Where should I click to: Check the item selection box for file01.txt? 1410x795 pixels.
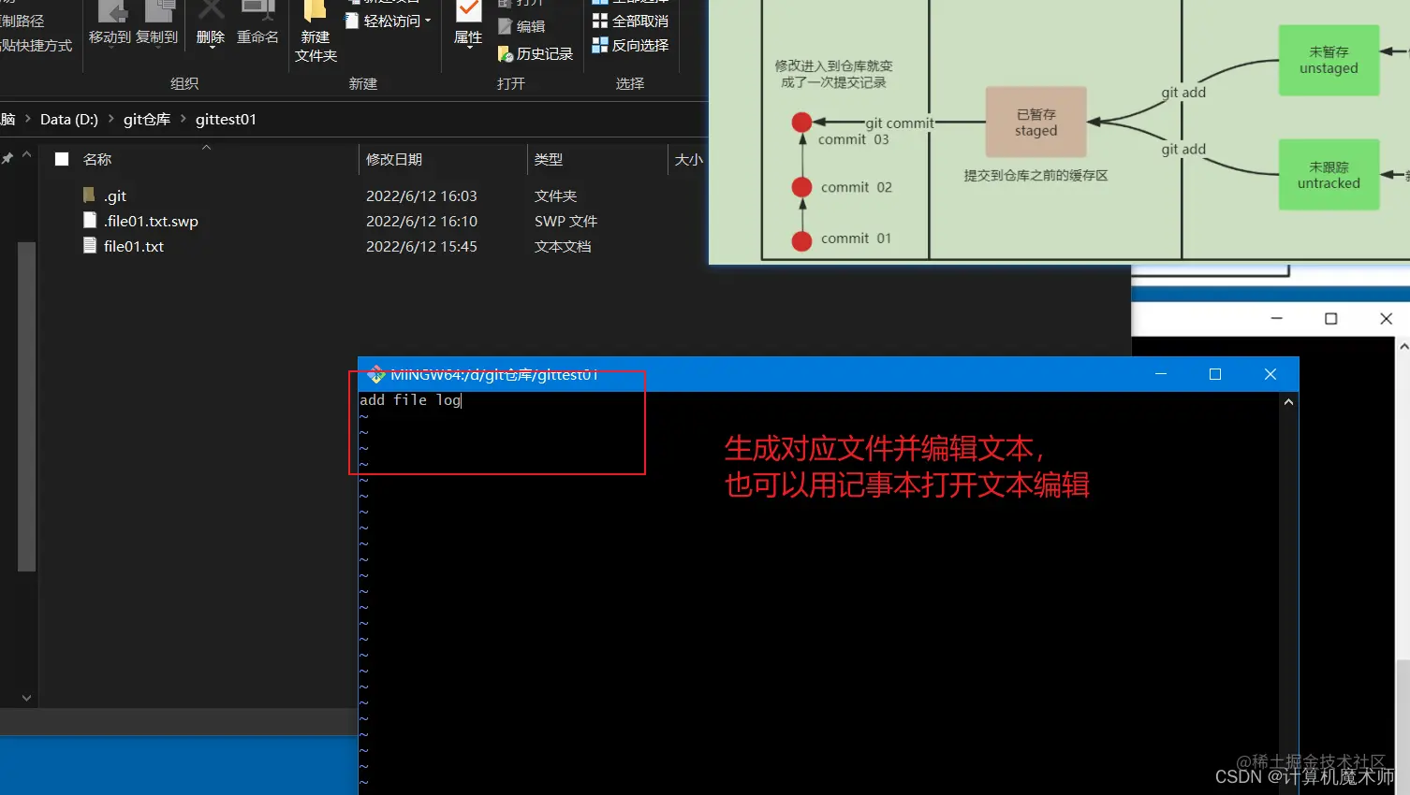point(62,246)
